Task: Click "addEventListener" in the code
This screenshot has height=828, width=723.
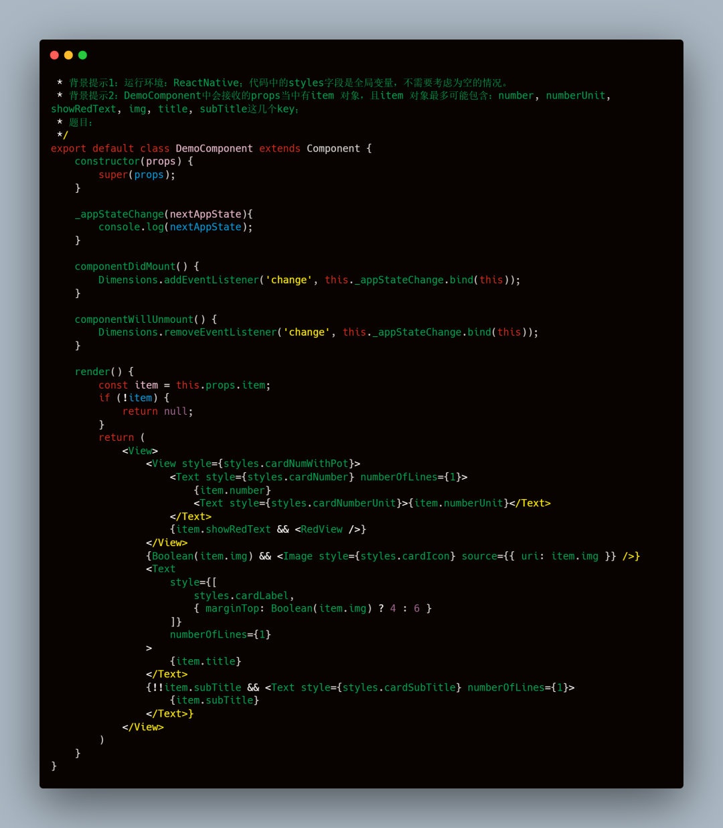Action: [x=212, y=280]
